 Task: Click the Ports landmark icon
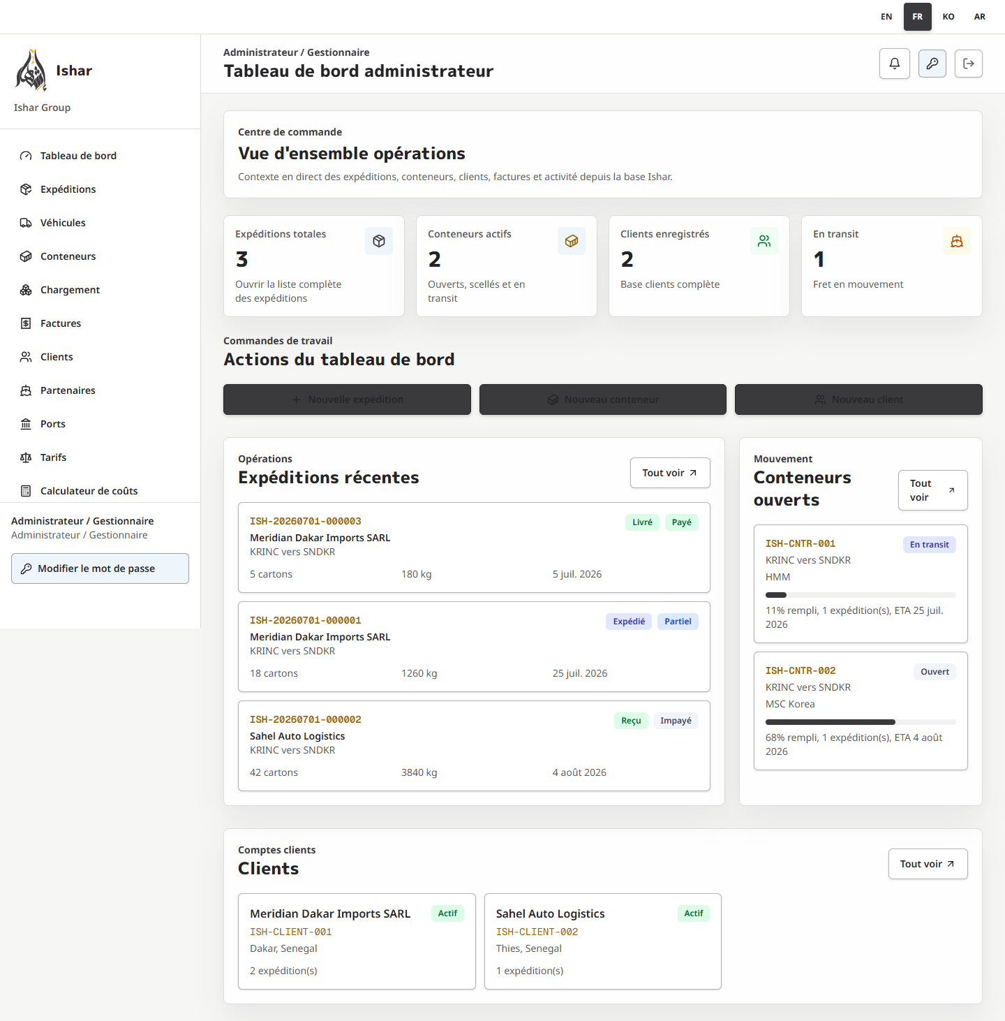click(26, 424)
